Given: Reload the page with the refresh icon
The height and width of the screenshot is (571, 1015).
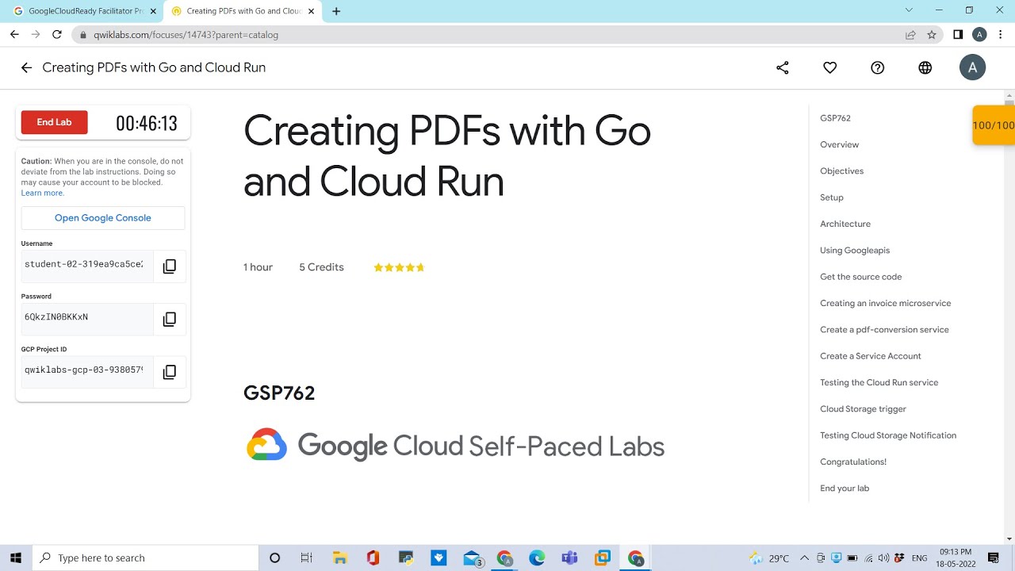Looking at the screenshot, I should 57,35.
